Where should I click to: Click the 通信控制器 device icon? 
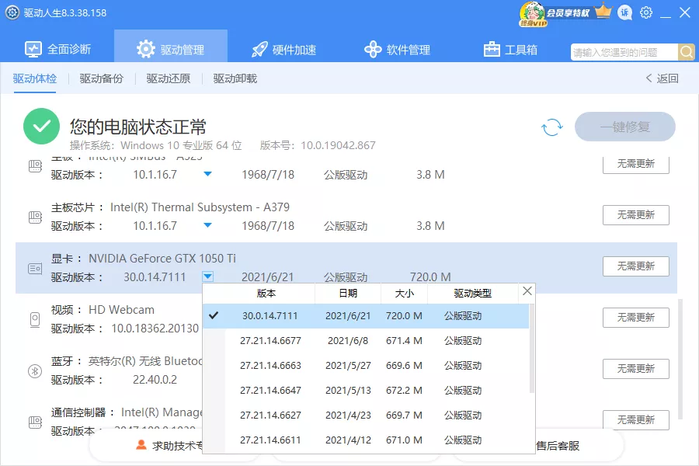tap(35, 423)
